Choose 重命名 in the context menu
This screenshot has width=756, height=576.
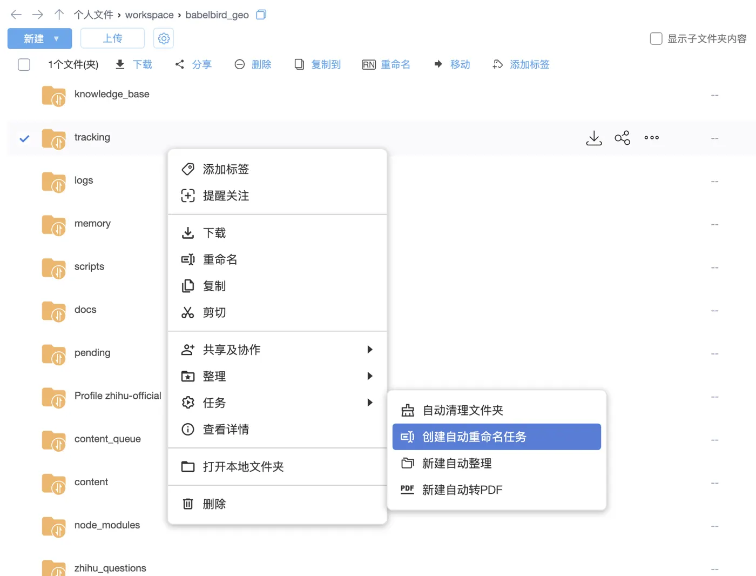(x=278, y=259)
